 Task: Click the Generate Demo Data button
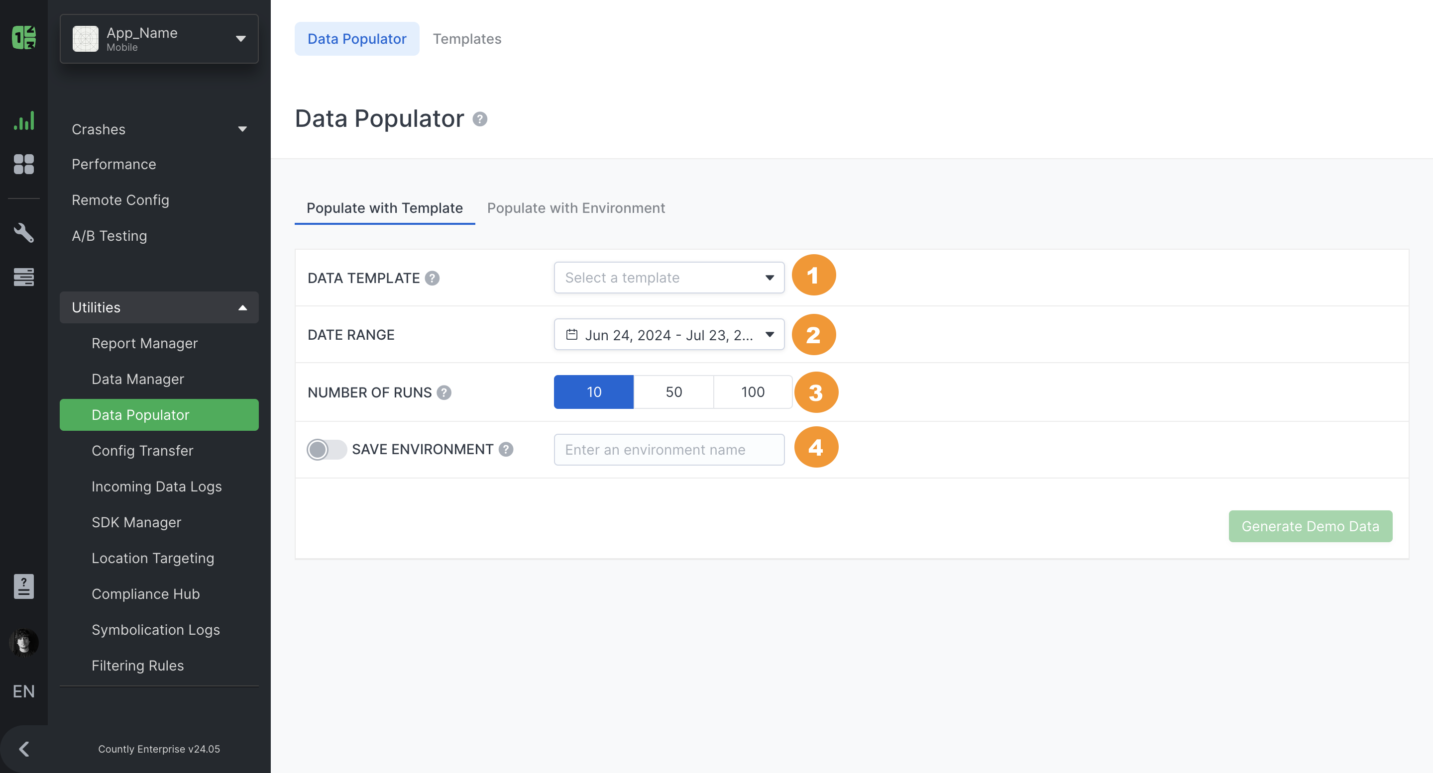coord(1310,526)
